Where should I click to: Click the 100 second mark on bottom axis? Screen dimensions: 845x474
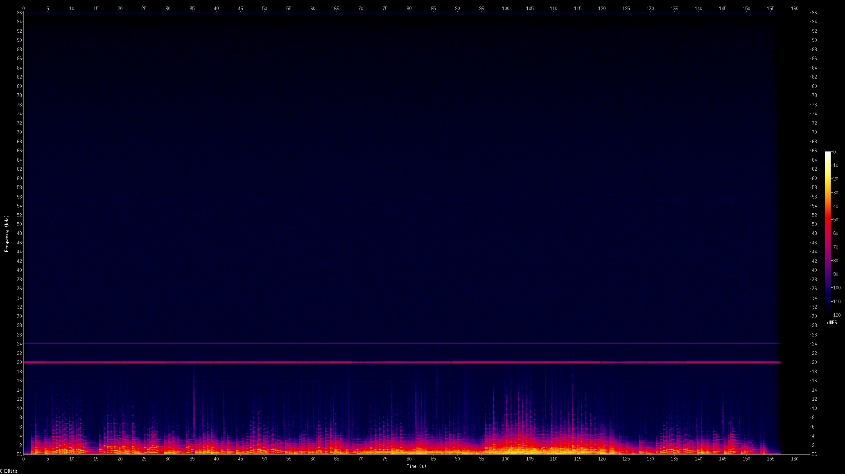click(x=506, y=459)
